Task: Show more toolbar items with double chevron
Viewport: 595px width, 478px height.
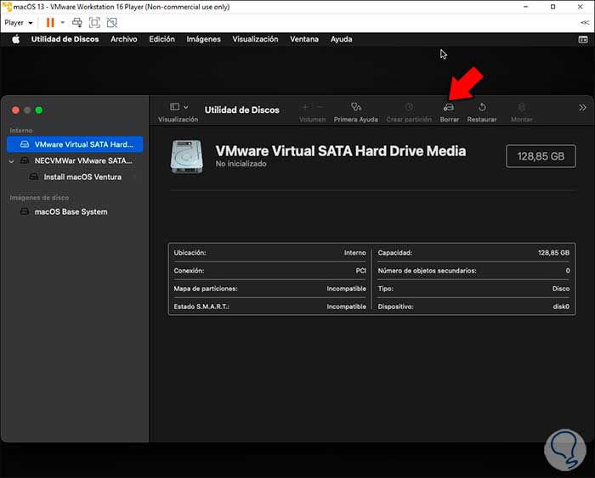Action: pos(582,108)
